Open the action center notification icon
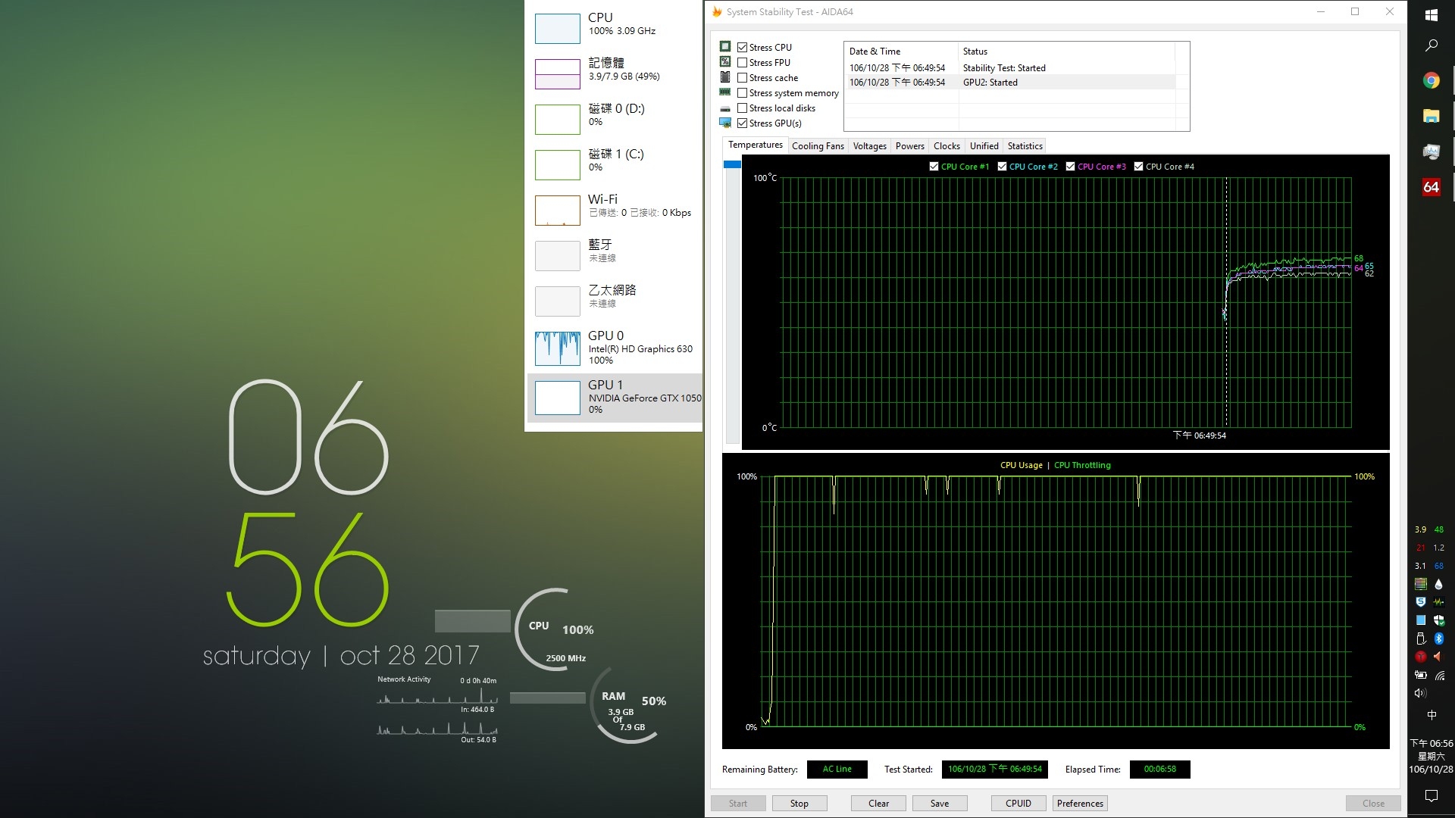The image size is (1455, 818). point(1431,795)
